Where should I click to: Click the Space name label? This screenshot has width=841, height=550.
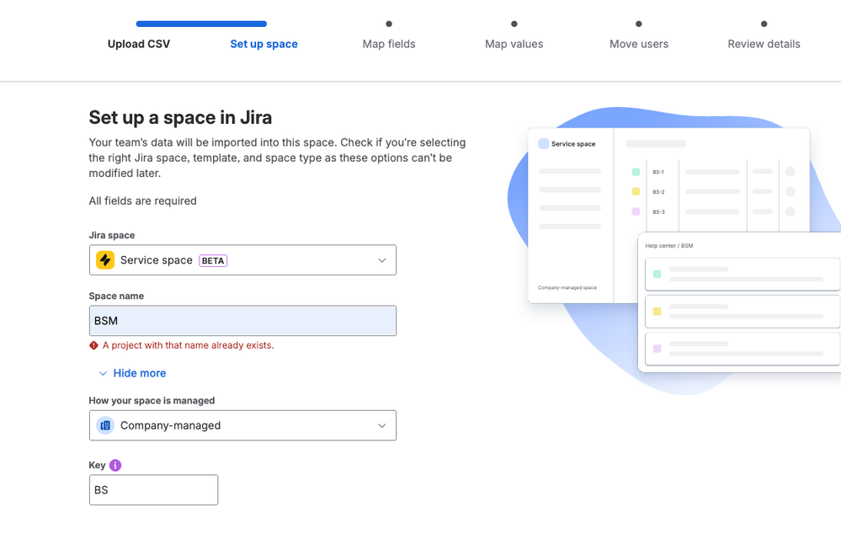[116, 296]
